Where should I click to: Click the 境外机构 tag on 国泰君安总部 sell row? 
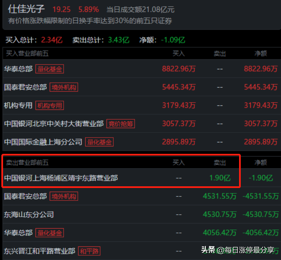pos(64,196)
